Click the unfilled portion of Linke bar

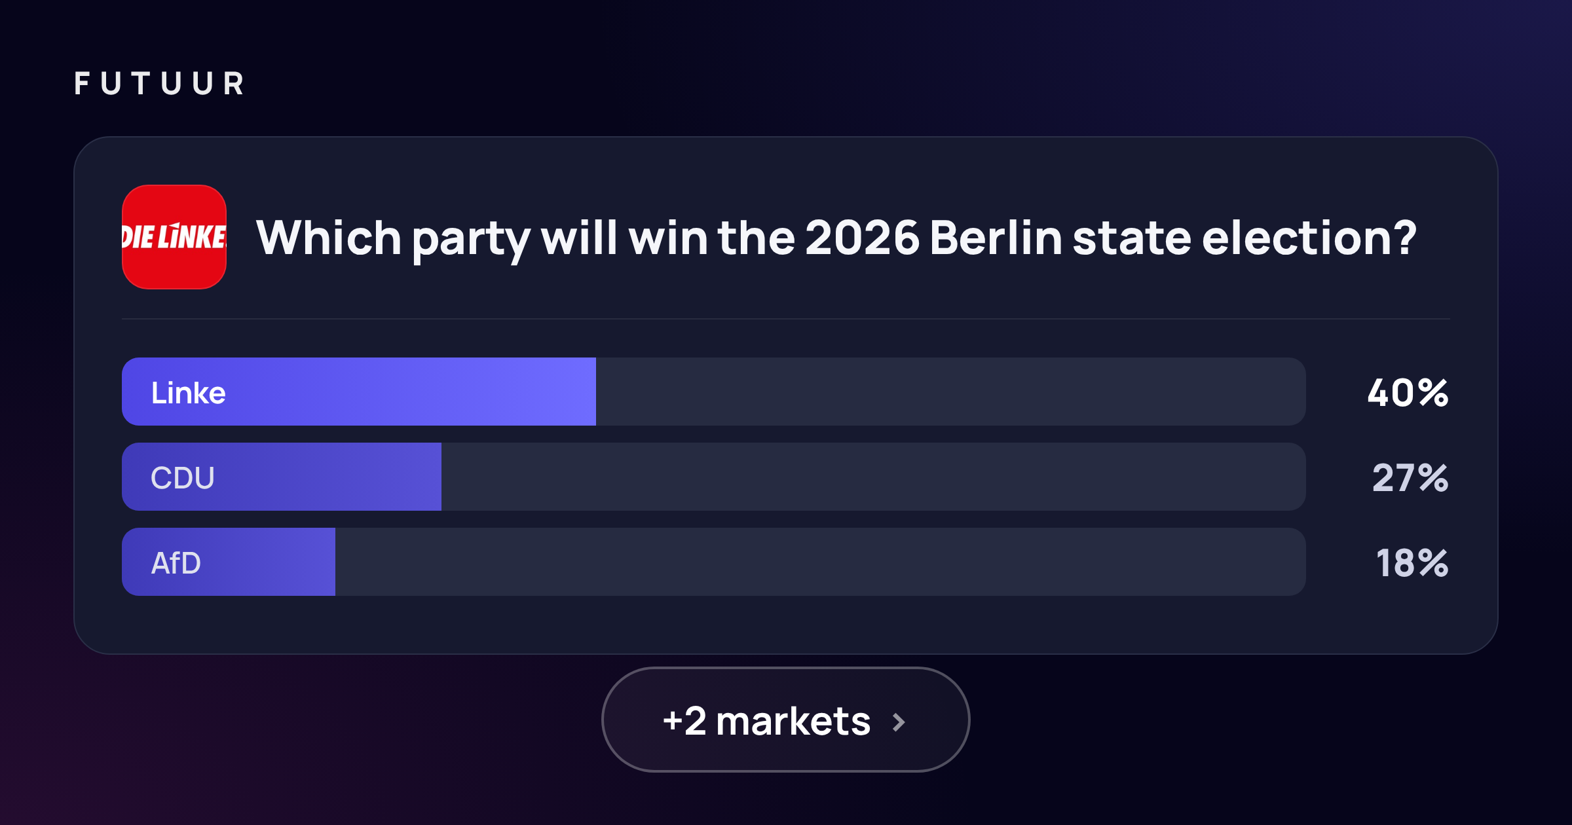pyautogui.click(x=951, y=392)
